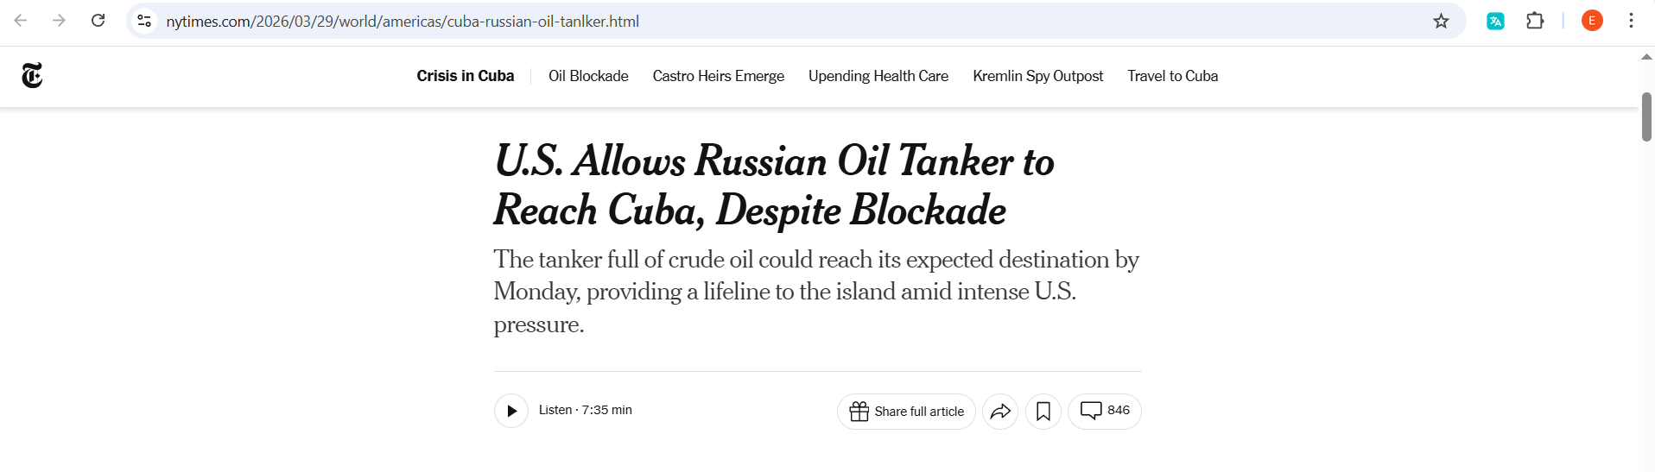The width and height of the screenshot is (1655, 472).
Task: Open the browser extensions puzzle icon
Action: coord(1535,21)
